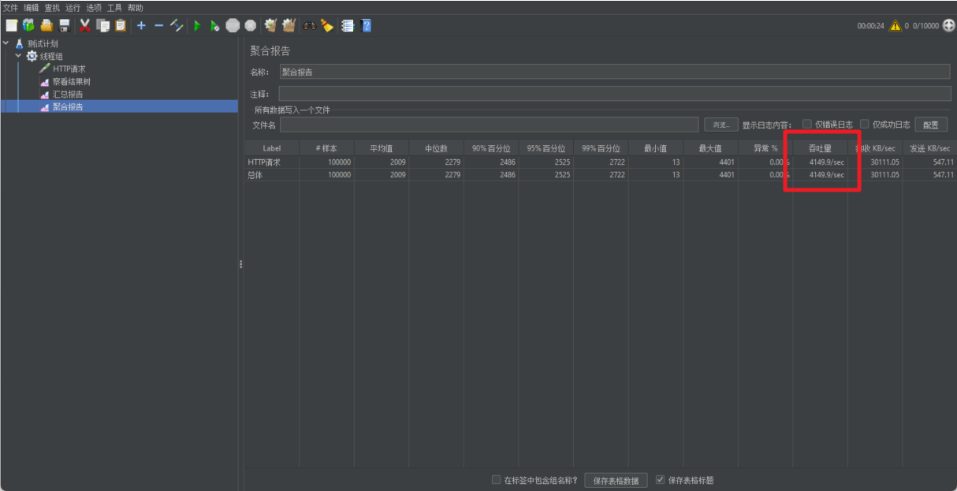This screenshot has height=491, width=957.
Task: Select 聚合报告 listener in tree
Action: [x=68, y=106]
